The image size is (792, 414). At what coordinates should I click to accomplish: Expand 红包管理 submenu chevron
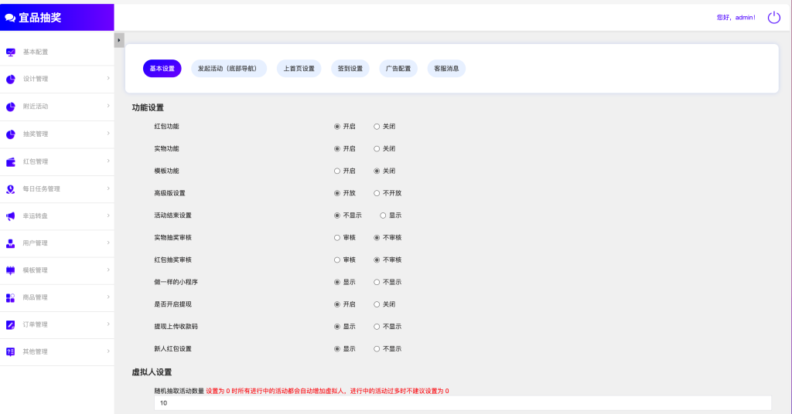108,161
